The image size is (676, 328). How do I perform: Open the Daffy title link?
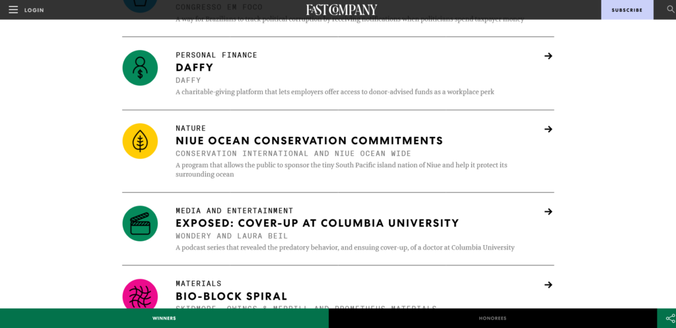point(194,67)
